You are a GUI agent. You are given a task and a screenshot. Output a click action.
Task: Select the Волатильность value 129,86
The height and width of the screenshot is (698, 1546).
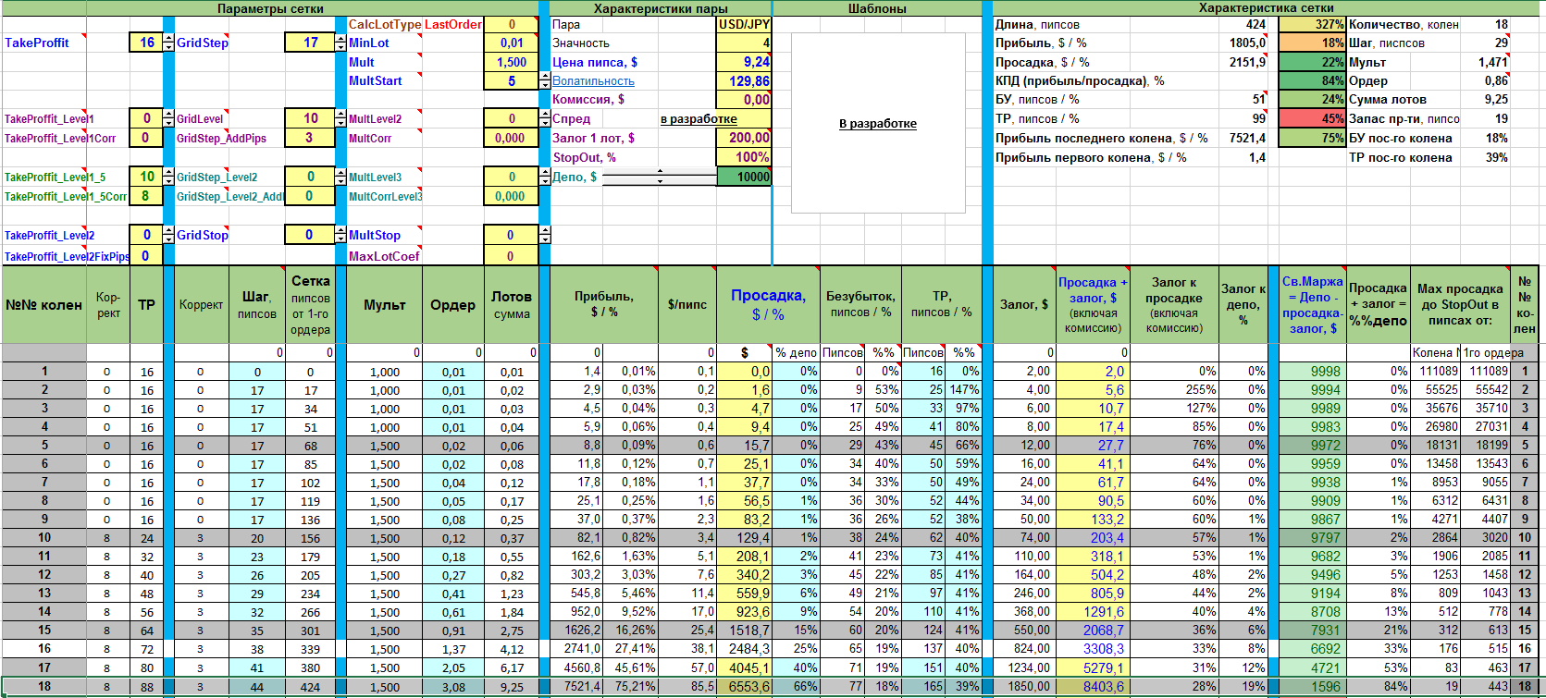pyautogui.click(x=744, y=81)
